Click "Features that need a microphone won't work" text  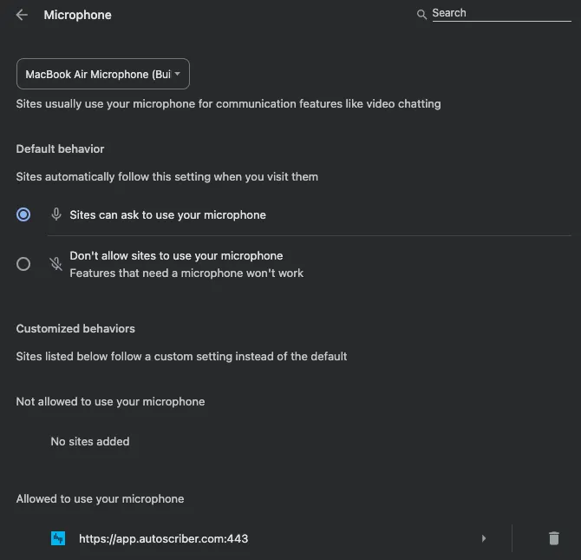(x=186, y=273)
